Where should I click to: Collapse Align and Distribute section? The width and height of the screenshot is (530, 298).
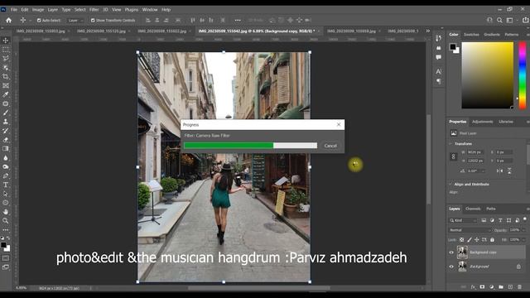(450, 184)
